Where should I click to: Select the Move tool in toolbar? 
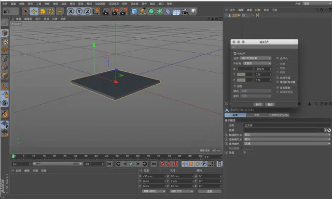point(34,11)
